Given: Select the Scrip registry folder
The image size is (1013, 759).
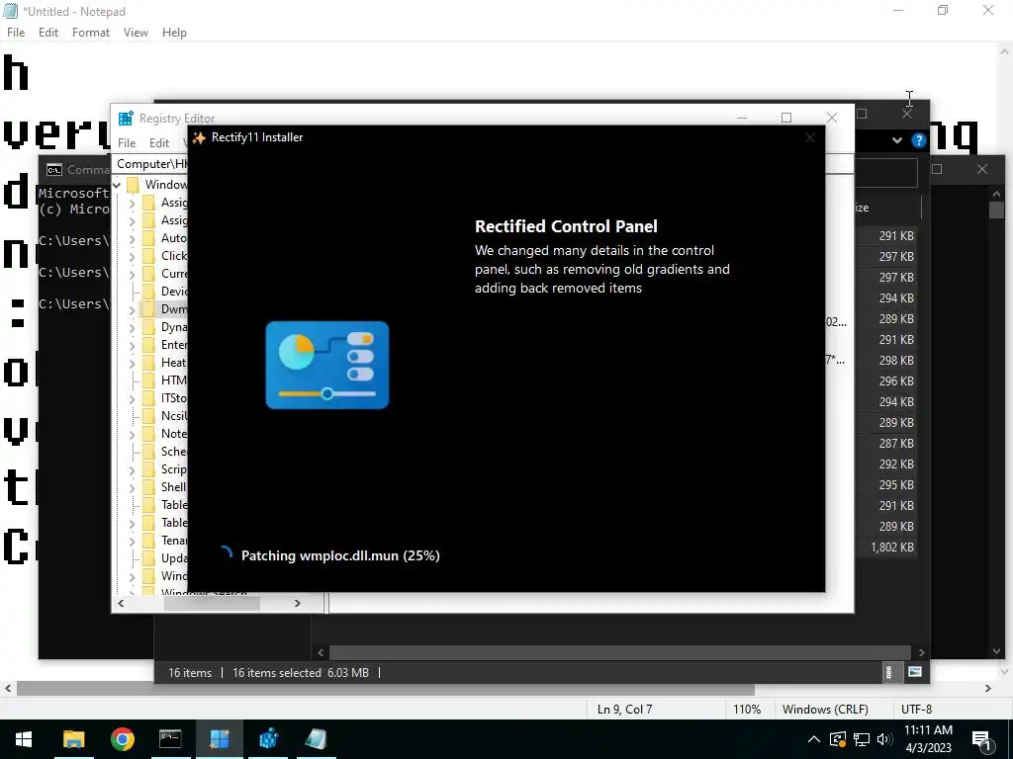Looking at the screenshot, I should [165, 469].
